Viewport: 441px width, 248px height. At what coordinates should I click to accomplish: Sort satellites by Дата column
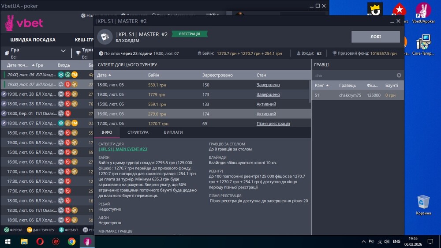(x=104, y=75)
